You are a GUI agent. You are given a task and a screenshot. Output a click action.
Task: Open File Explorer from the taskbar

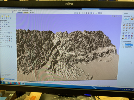click(7, 83)
